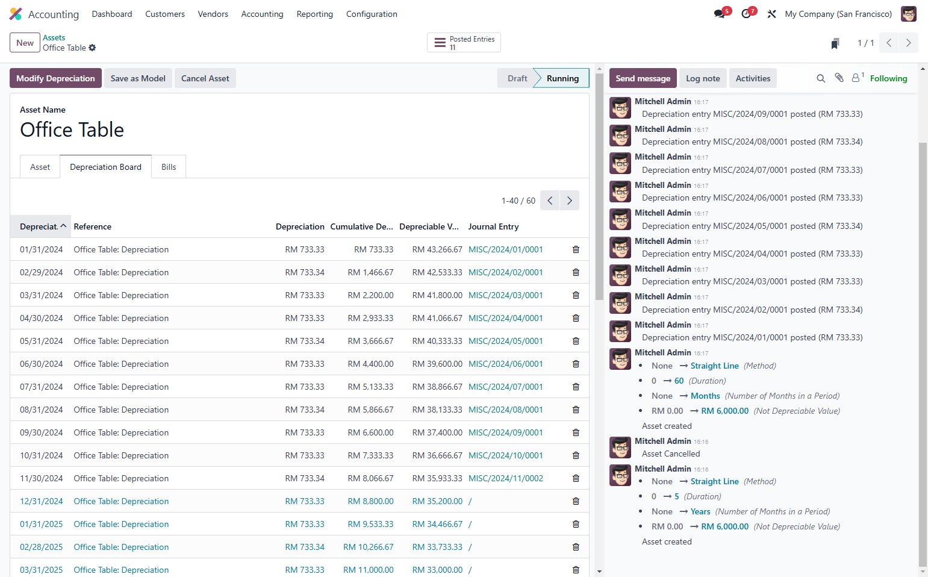Open Mitchell Admin user avatar menu

click(x=909, y=14)
